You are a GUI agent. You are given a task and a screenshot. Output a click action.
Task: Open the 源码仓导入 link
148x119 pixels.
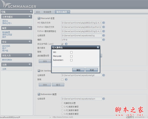pos(7,23)
